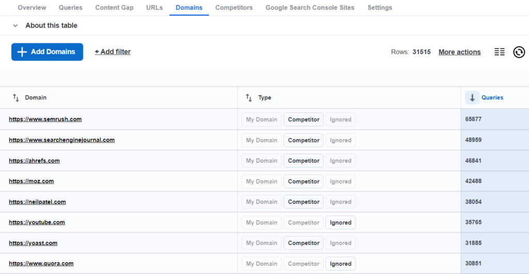Click the Type column sort arrows icon
The width and height of the screenshot is (529, 274).
(x=248, y=98)
